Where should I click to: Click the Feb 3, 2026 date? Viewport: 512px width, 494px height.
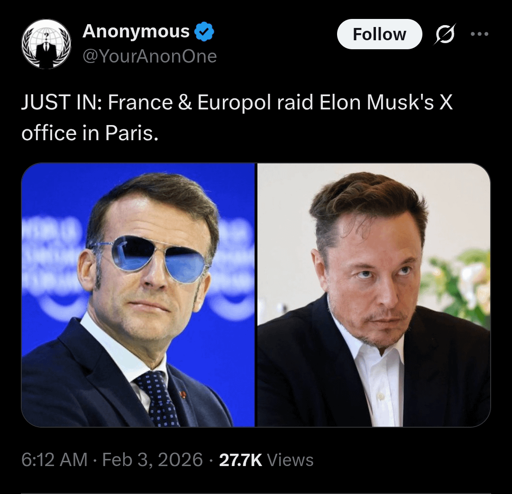pos(153,460)
